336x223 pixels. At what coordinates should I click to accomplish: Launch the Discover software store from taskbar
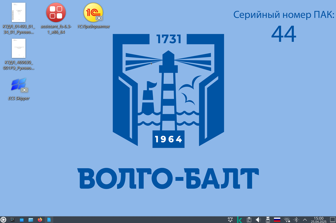pos(22,220)
